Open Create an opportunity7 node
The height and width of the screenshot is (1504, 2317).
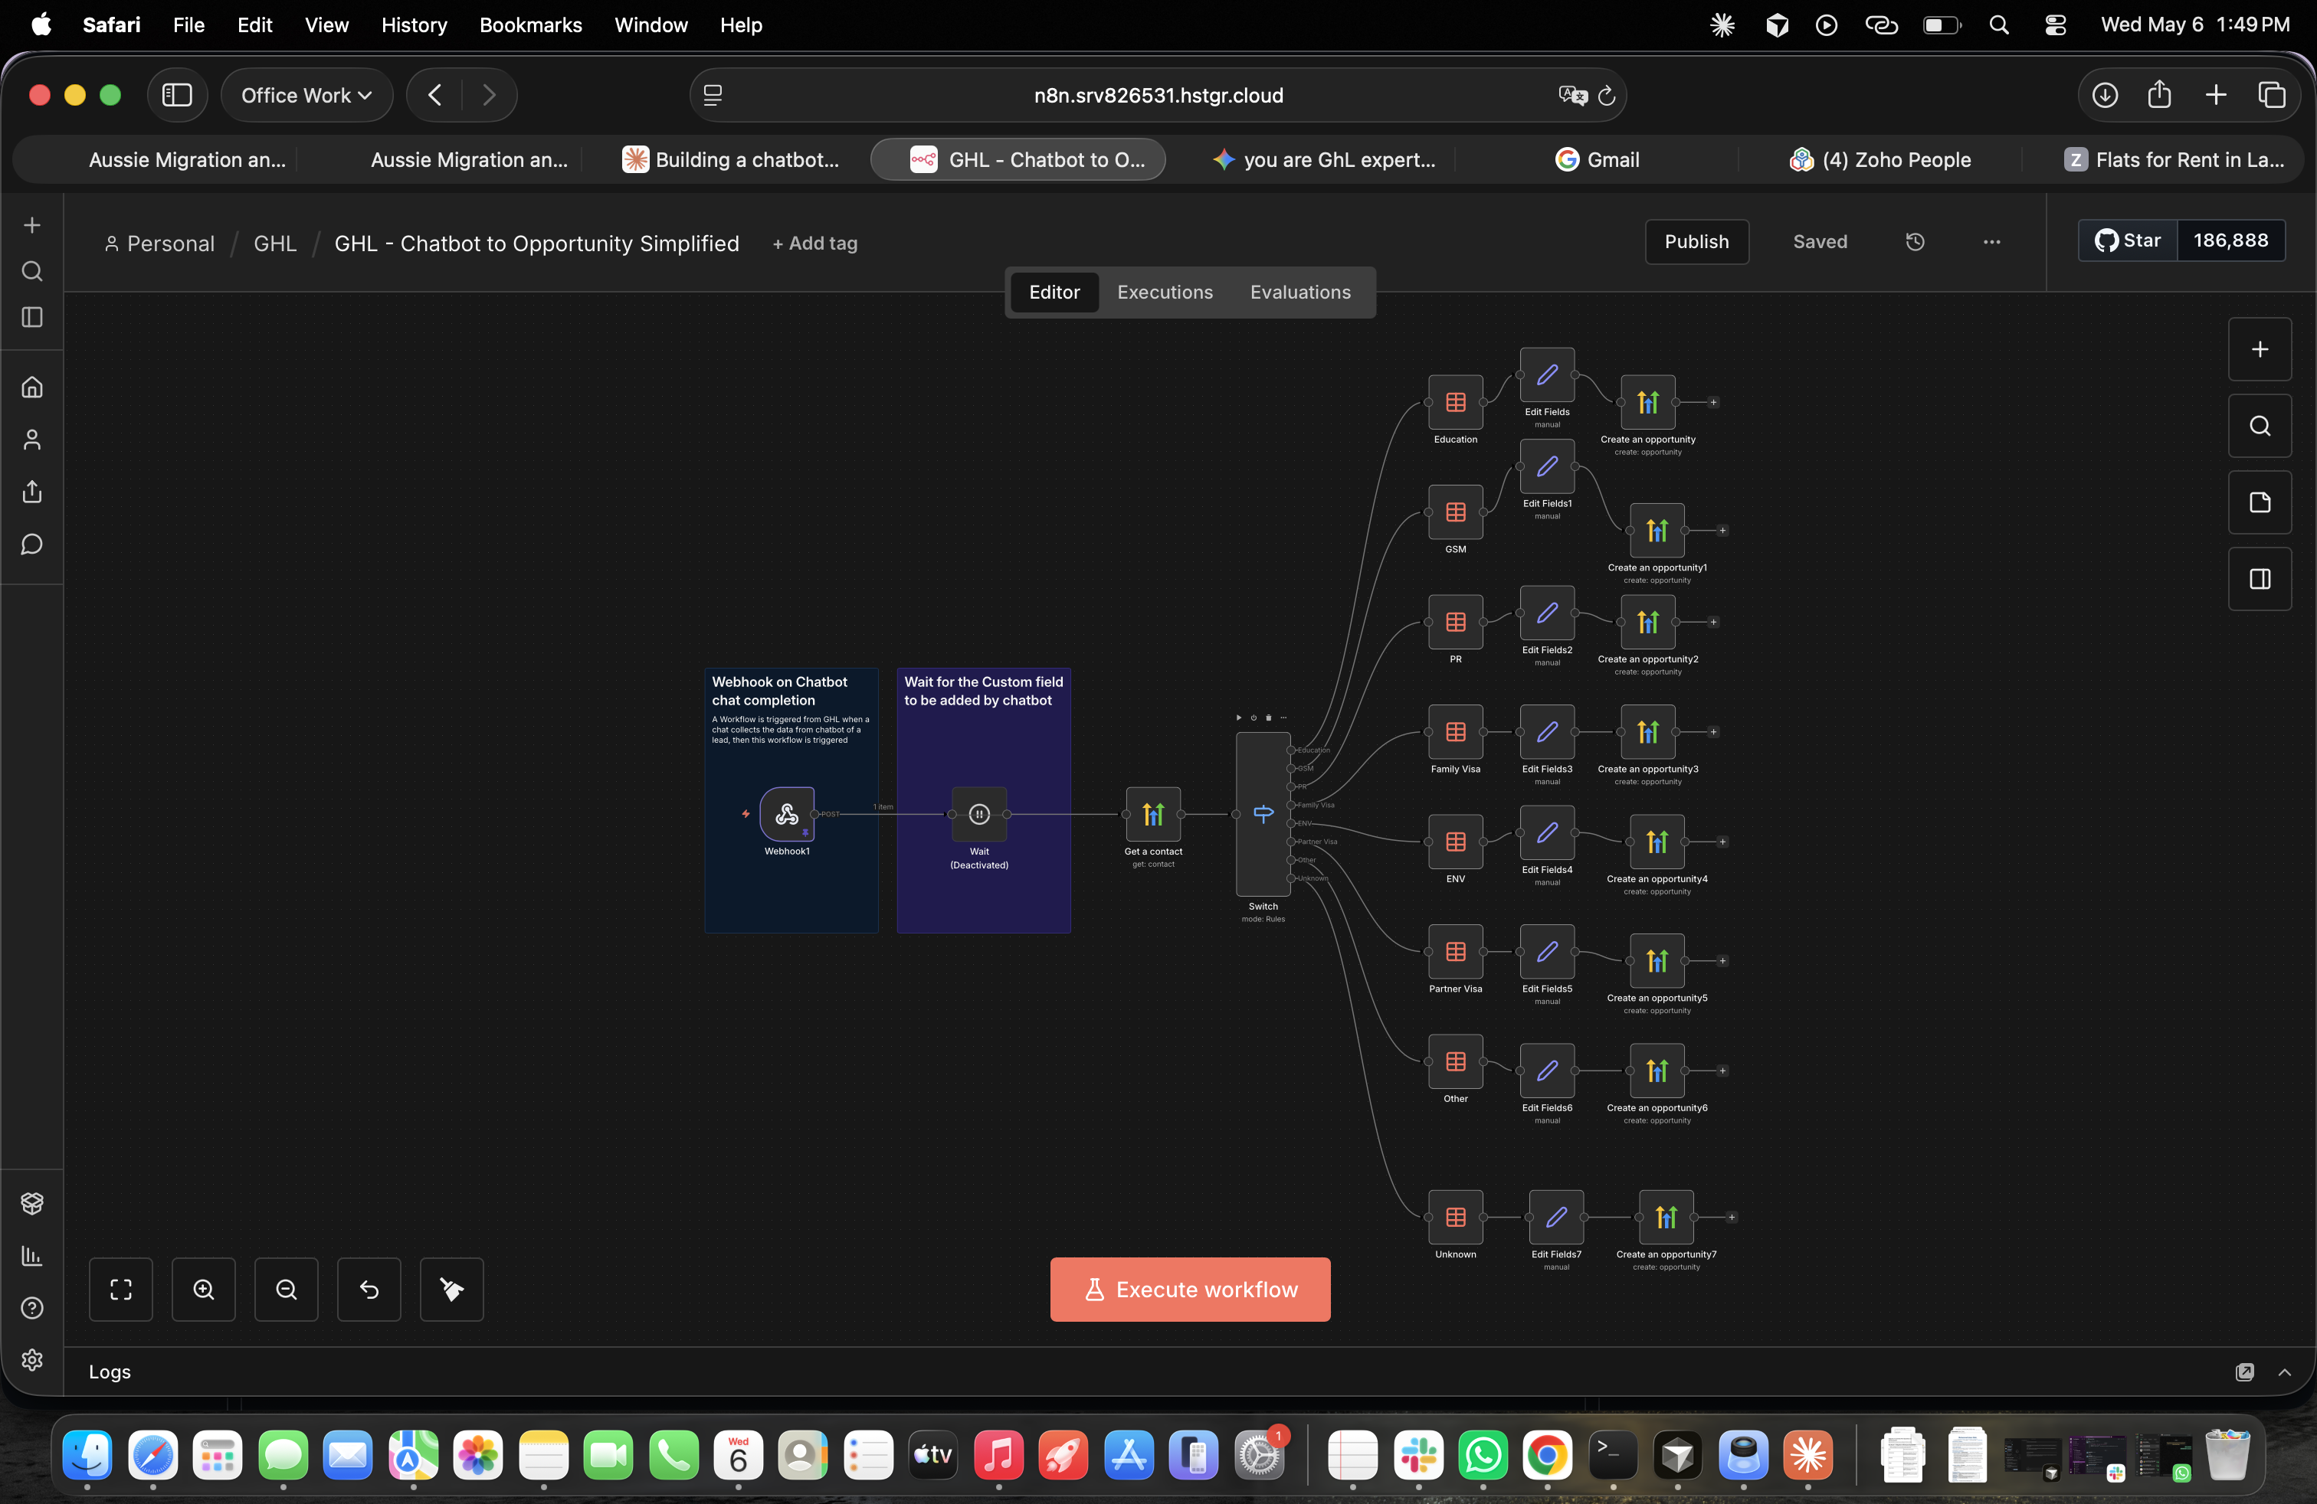click(x=1666, y=1217)
